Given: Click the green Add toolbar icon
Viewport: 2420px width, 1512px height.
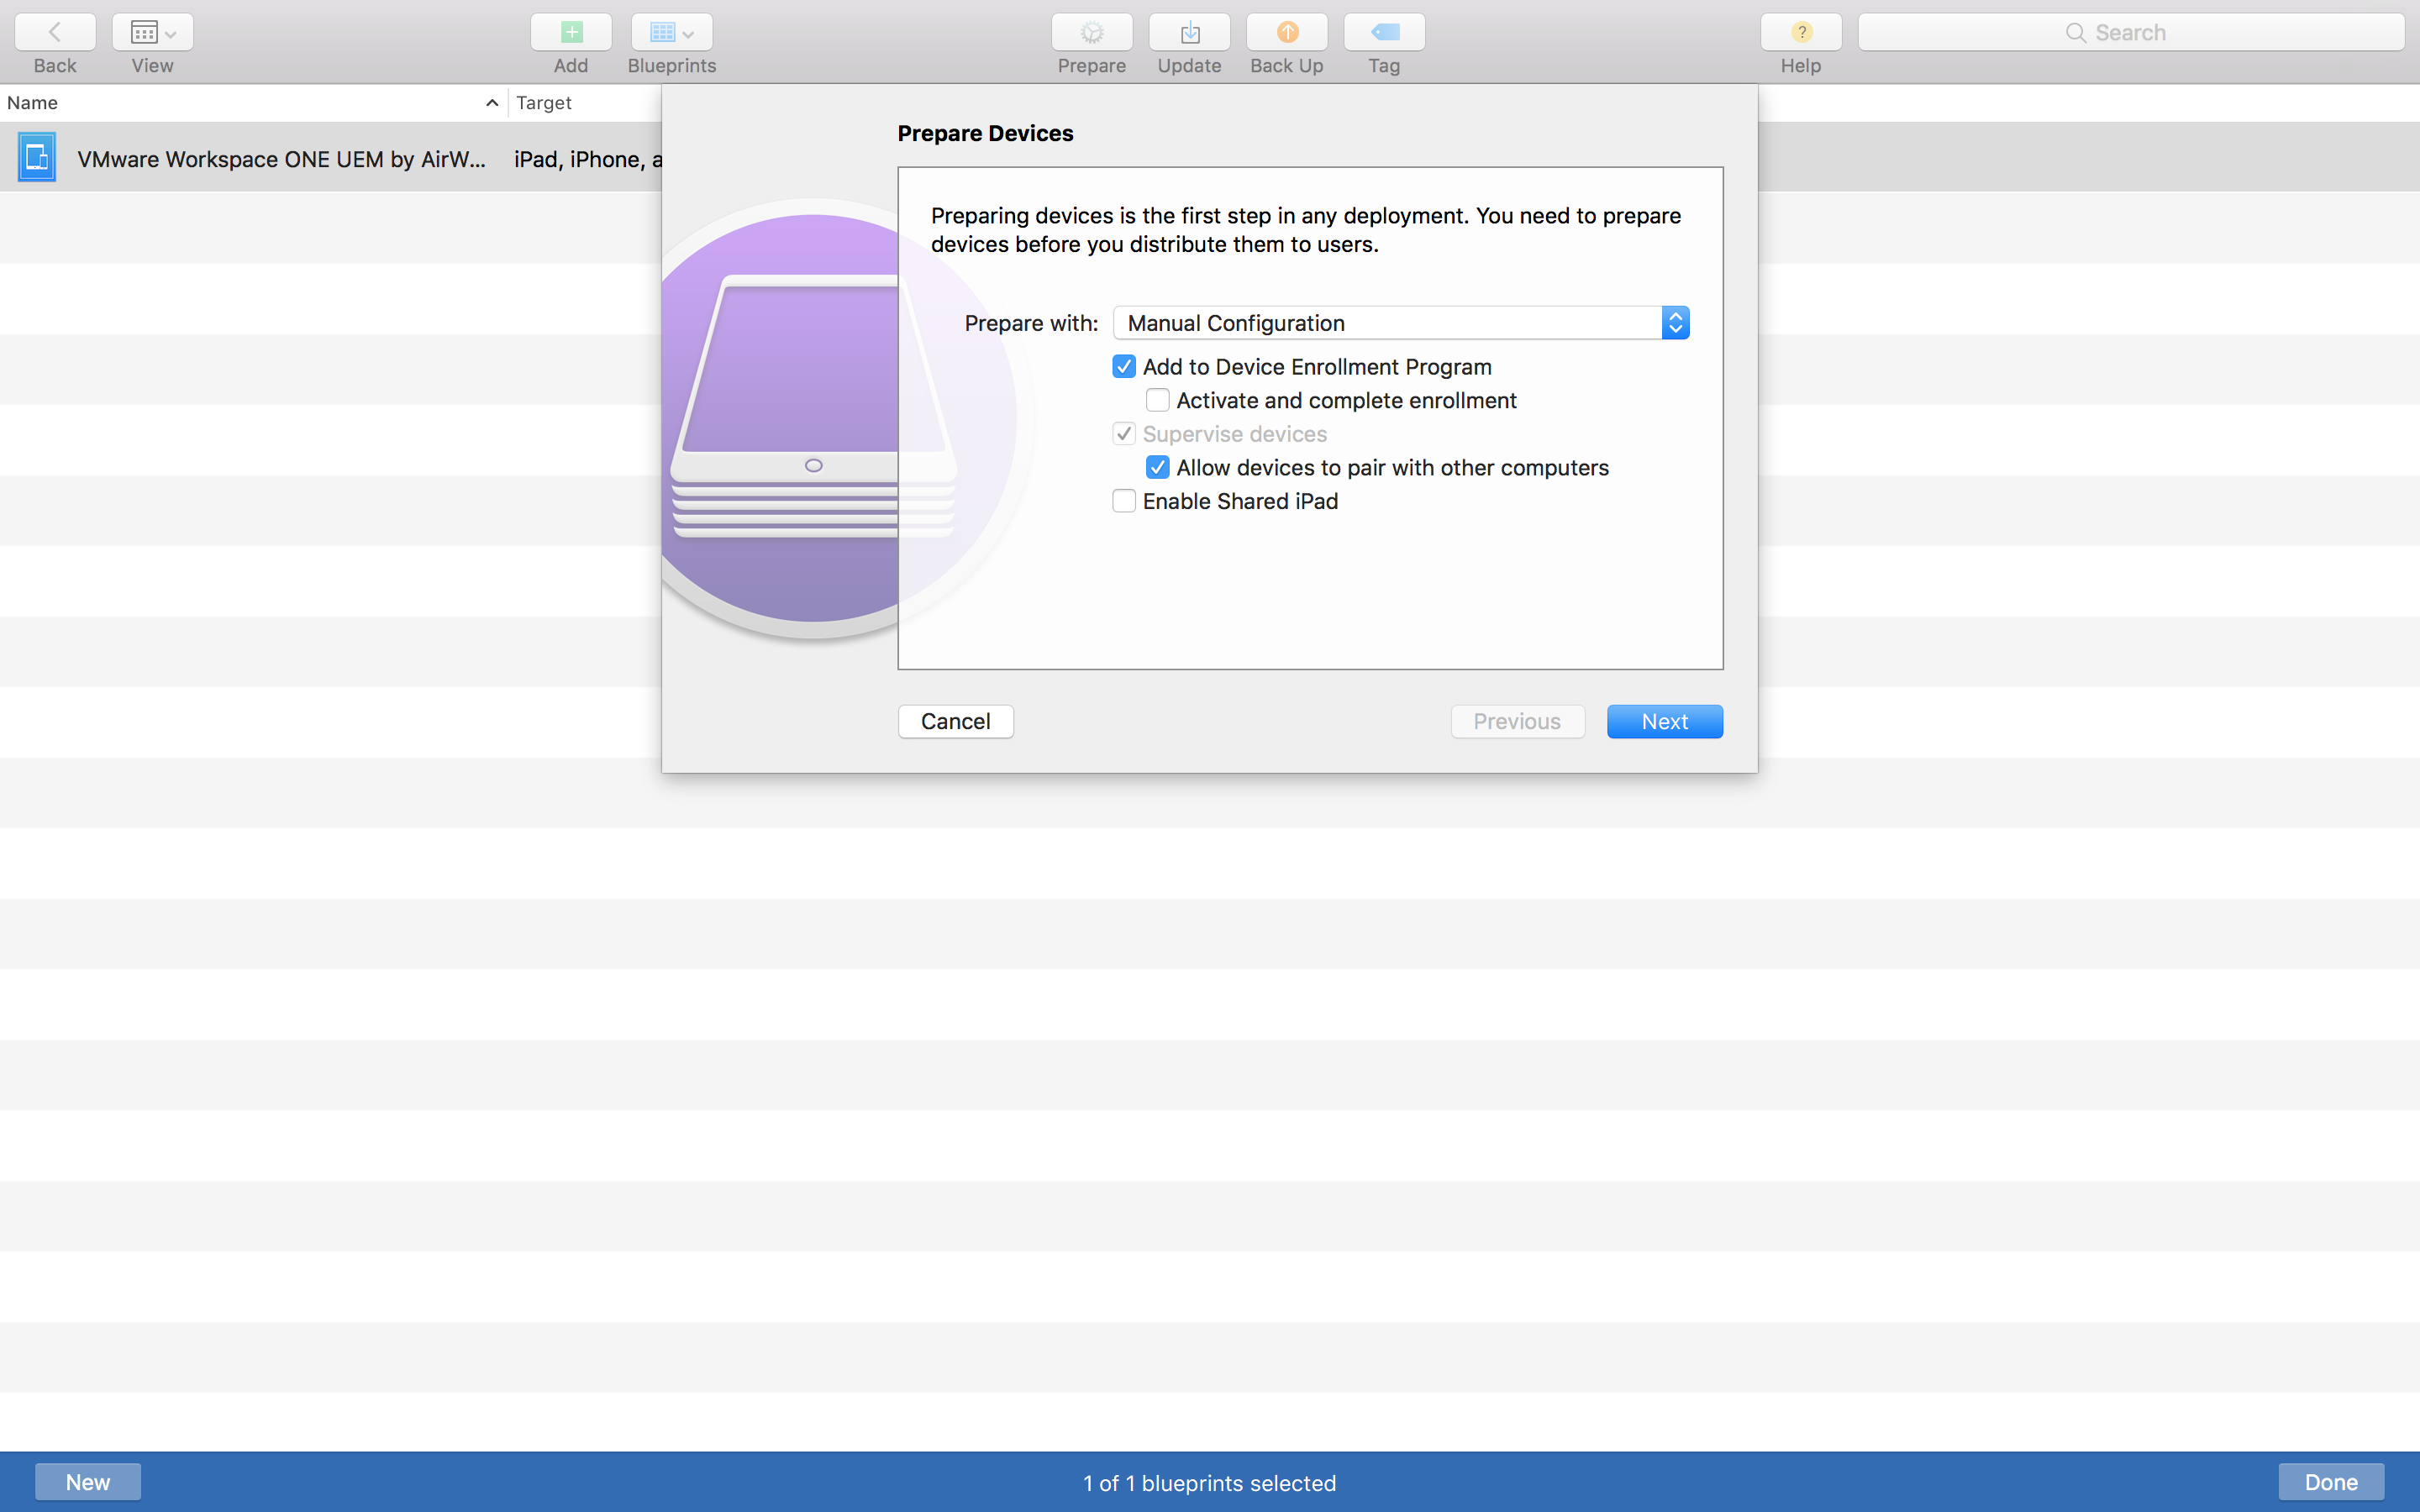Looking at the screenshot, I should pos(571,32).
